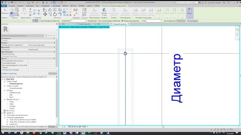Screen dimensions: 241x135
Task: Collapse the Семейства node
Action: click(x=2, y=113)
